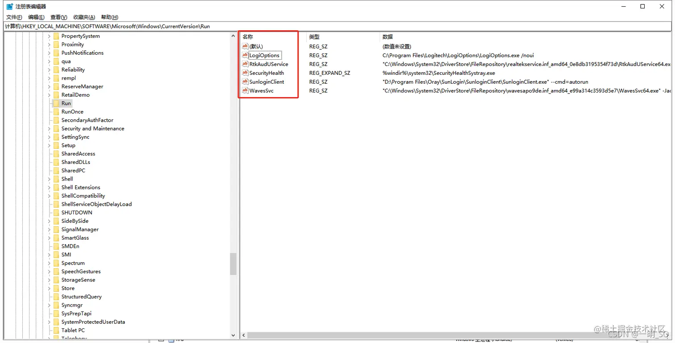Click the REG_EXPAND_SZ type cell
This screenshot has width=675, height=343.
pyautogui.click(x=329, y=73)
